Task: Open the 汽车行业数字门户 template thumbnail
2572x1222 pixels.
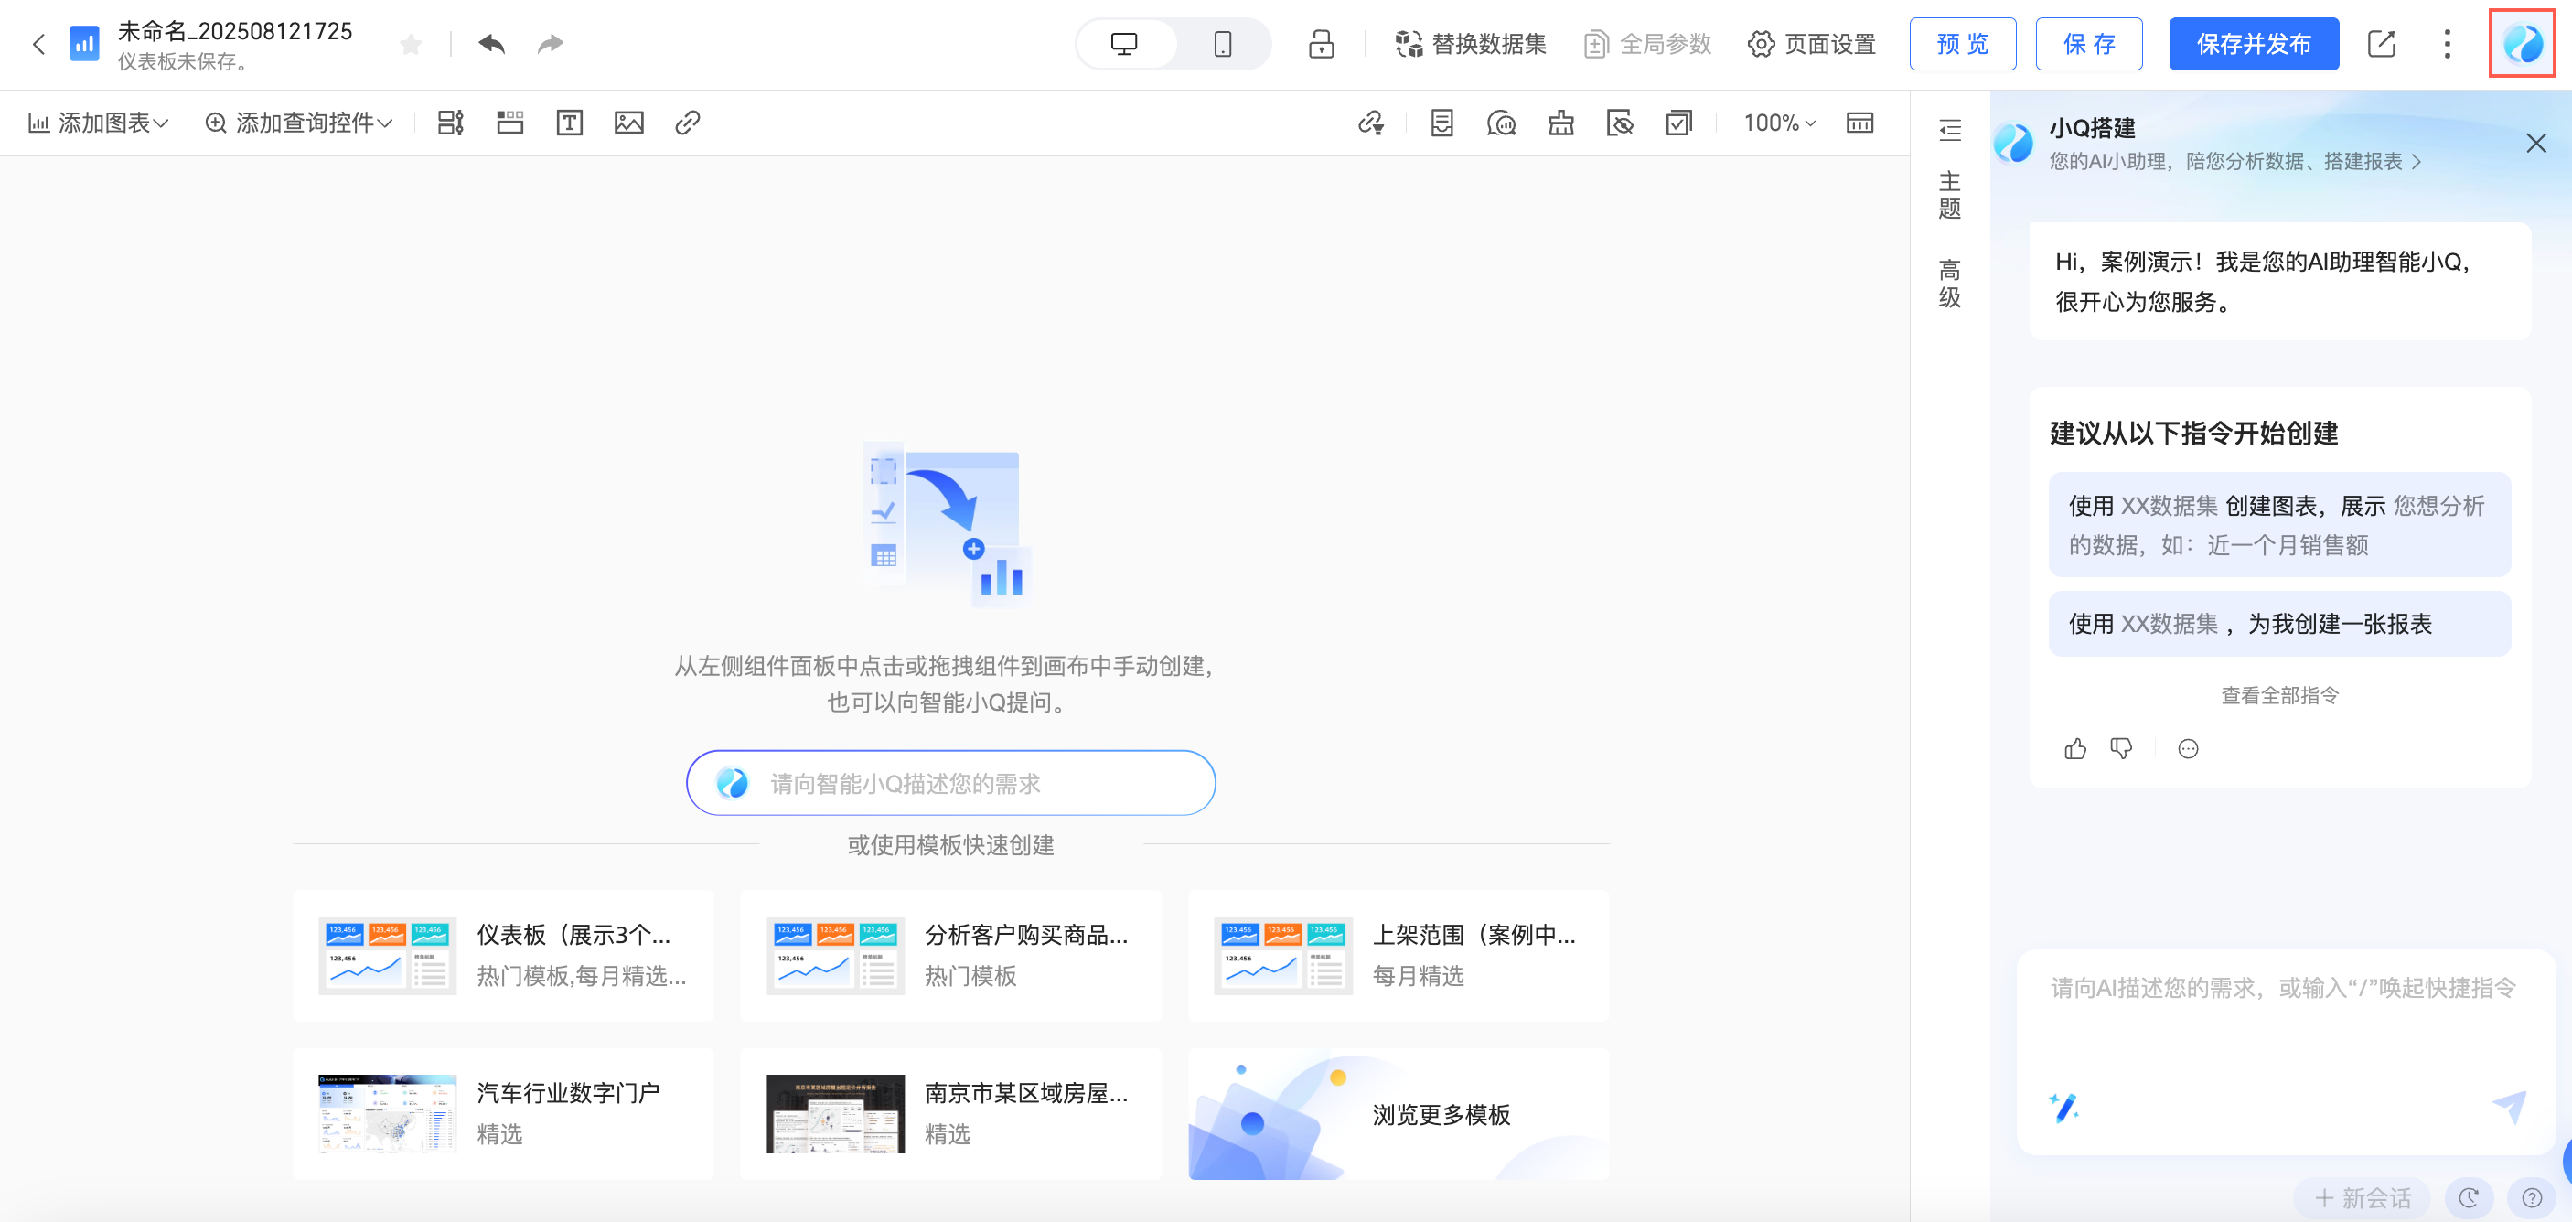Action: [x=388, y=1114]
